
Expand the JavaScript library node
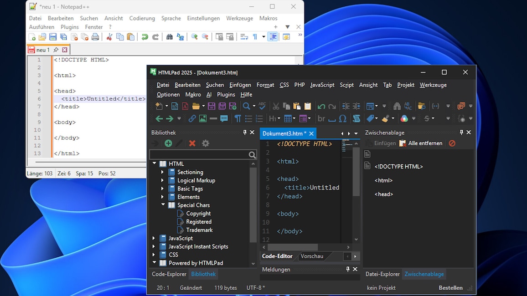click(154, 238)
